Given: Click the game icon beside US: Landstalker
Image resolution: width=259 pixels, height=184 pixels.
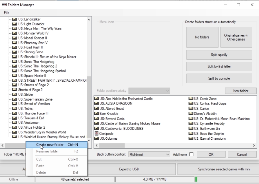Looking at the screenshot, I should [15, 19].
